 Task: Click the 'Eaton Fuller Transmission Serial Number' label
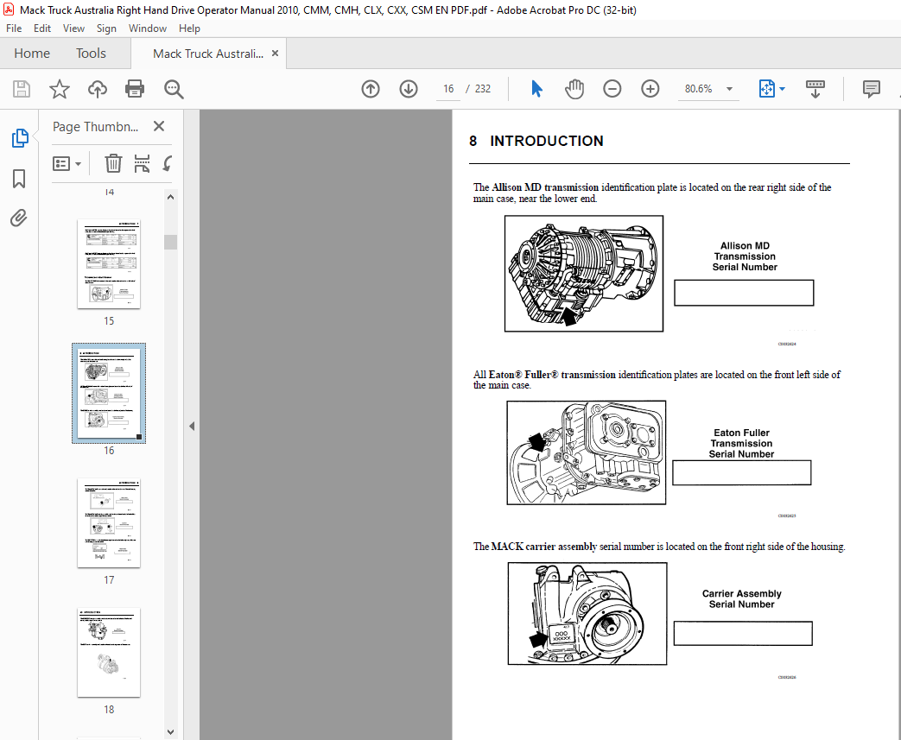[x=741, y=444]
